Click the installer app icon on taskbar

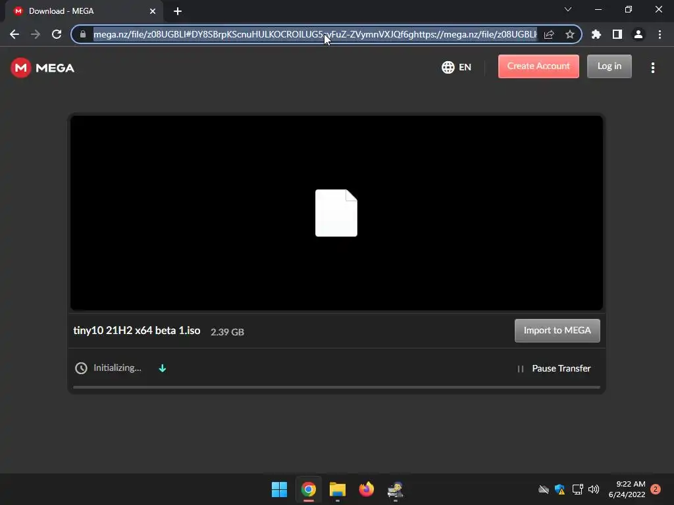click(395, 489)
